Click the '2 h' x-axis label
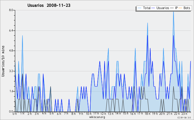Screen dimensions: 194x120 point(29,114)
